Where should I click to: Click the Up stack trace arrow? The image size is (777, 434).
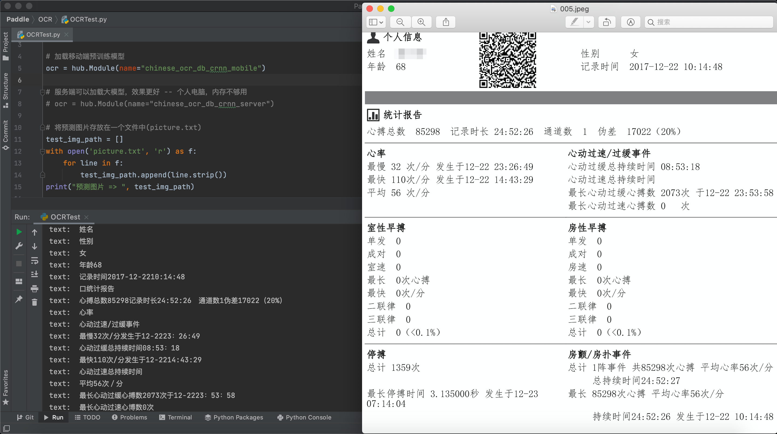click(34, 232)
